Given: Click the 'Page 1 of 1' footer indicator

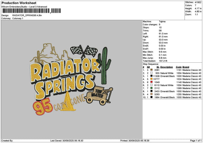Looking at the screenshot, I should point(196,141).
